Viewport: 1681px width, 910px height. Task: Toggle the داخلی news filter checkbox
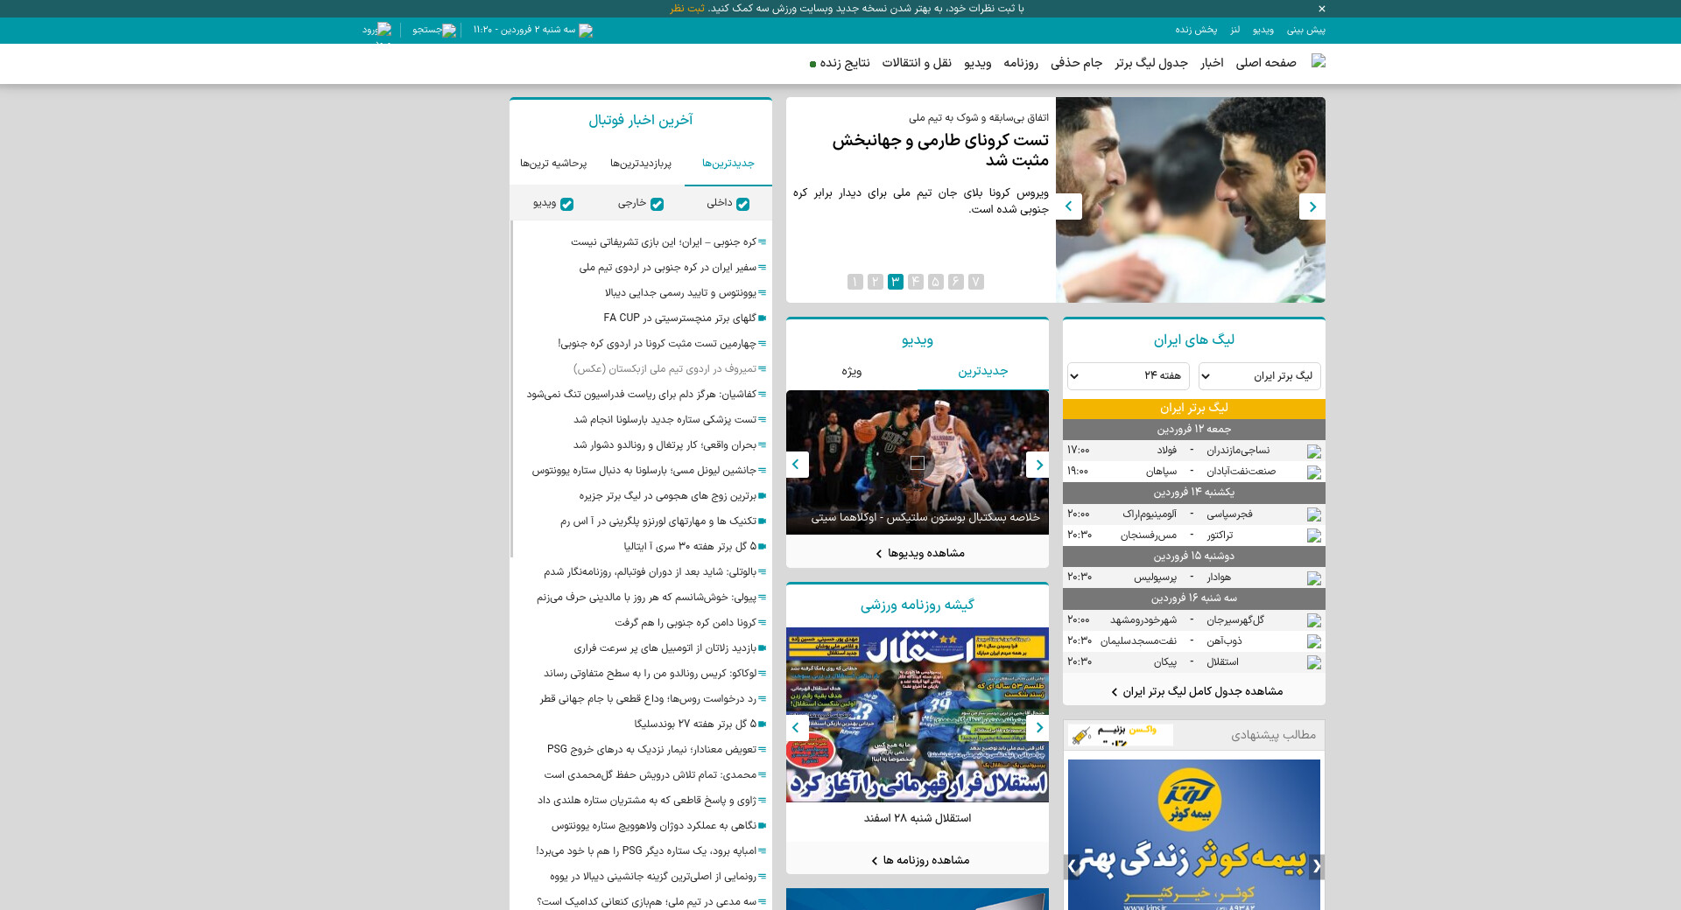(742, 204)
